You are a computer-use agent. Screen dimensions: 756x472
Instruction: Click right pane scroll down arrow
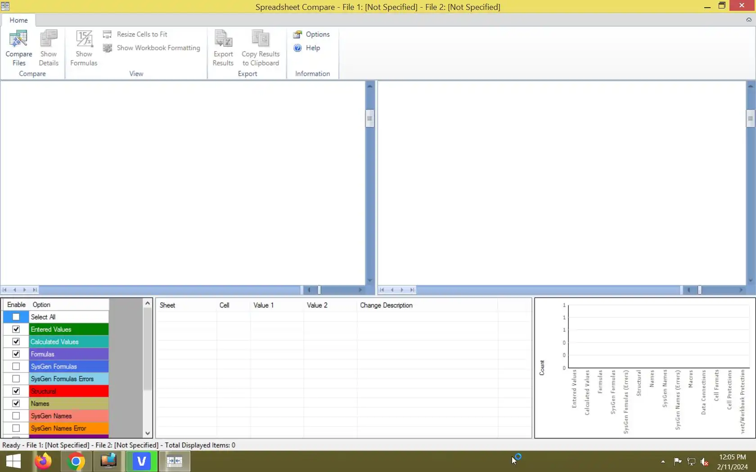[x=750, y=281]
